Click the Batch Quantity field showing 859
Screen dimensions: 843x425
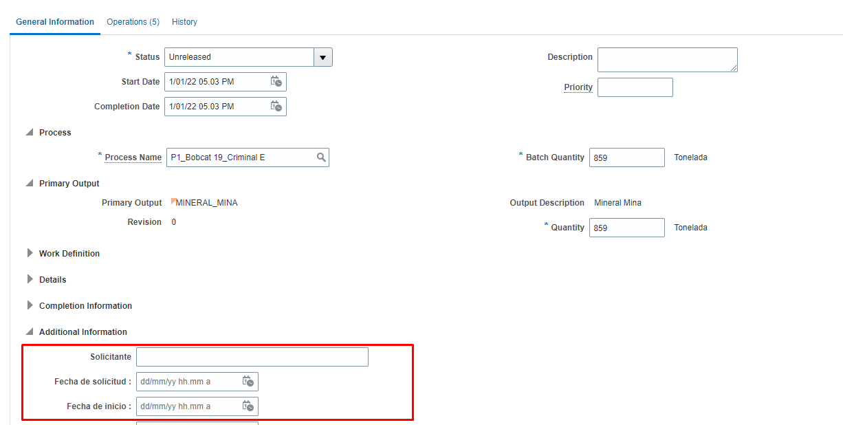(626, 157)
